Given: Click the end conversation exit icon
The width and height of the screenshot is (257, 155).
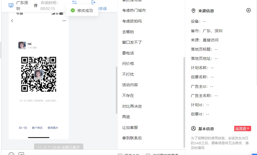Looking at the screenshot, I should pos(93,2).
